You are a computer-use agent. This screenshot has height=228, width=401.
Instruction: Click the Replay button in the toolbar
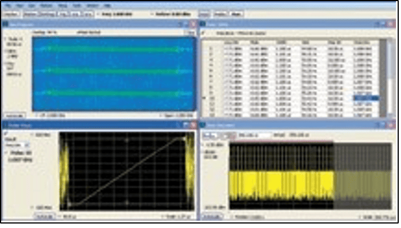coord(220,12)
